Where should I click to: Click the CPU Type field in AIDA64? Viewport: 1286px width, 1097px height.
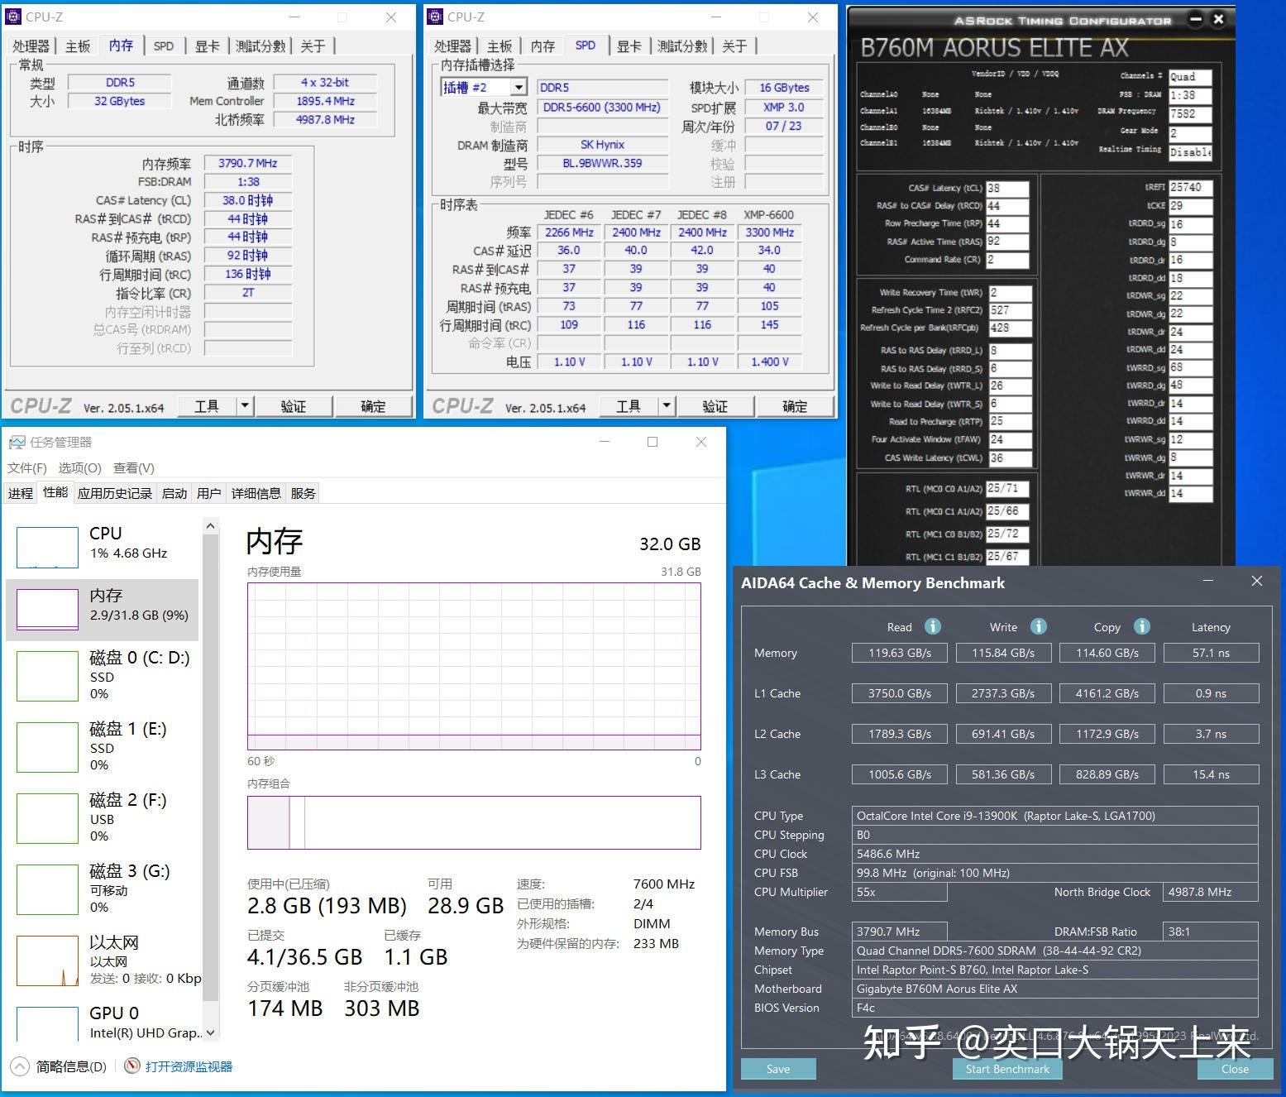tap(1055, 816)
